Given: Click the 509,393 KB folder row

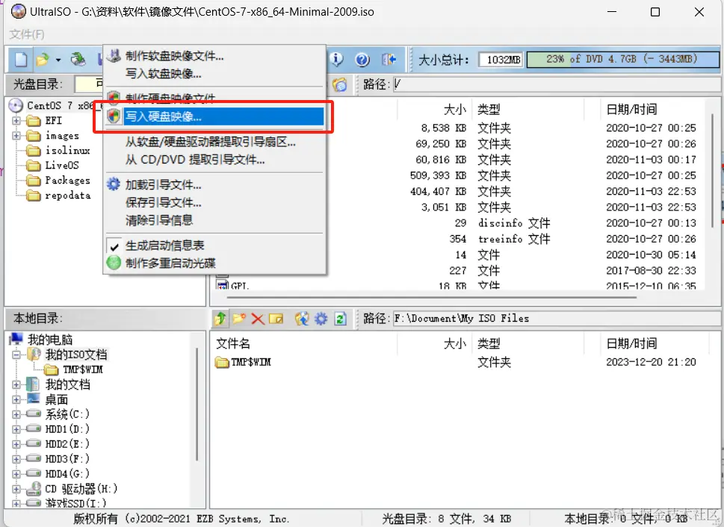Looking at the screenshot, I should (462, 176).
